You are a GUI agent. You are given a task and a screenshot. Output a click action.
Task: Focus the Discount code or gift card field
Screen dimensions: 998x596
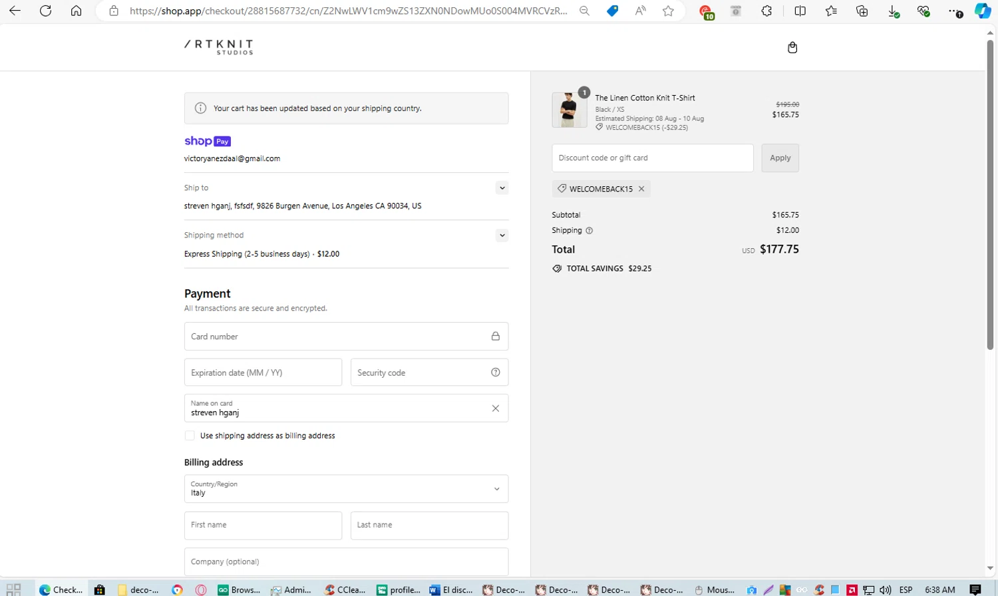(652, 158)
